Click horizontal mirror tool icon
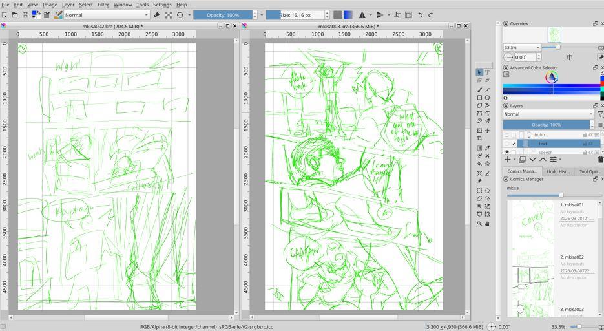Viewport: 604px width, 331px height. pyautogui.click(x=362, y=15)
